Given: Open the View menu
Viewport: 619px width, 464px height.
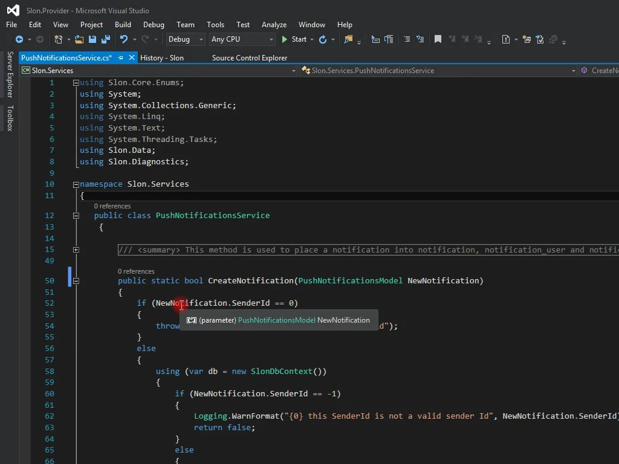Looking at the screenshot, I should point(60,24).
